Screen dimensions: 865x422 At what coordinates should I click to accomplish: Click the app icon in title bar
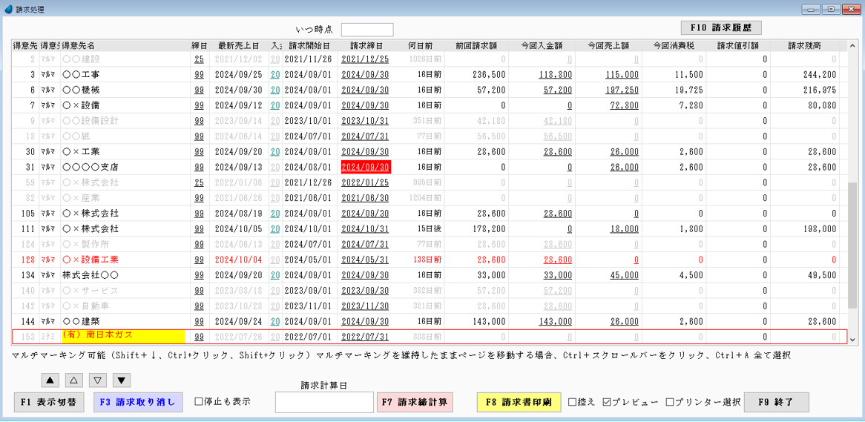tap(8, 9)
